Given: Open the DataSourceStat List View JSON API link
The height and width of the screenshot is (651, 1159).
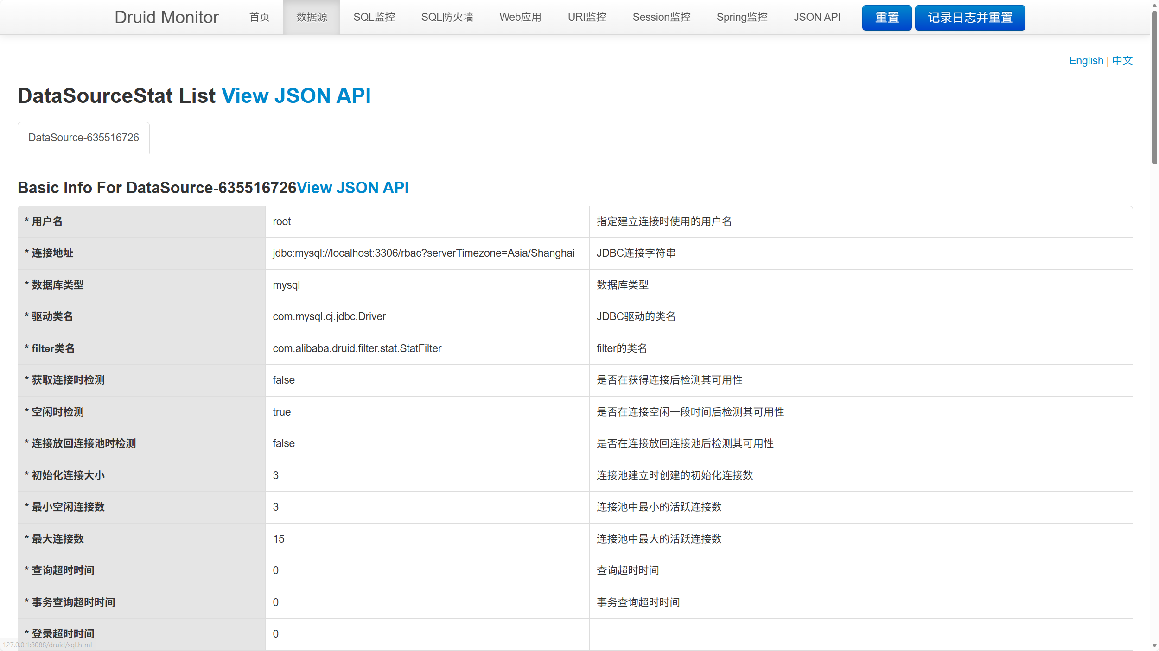Looking at the screenshot, I should (x=296, y=96).
